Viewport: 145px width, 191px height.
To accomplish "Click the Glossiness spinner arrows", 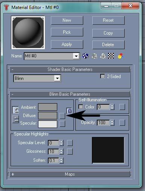I will 61,152.
